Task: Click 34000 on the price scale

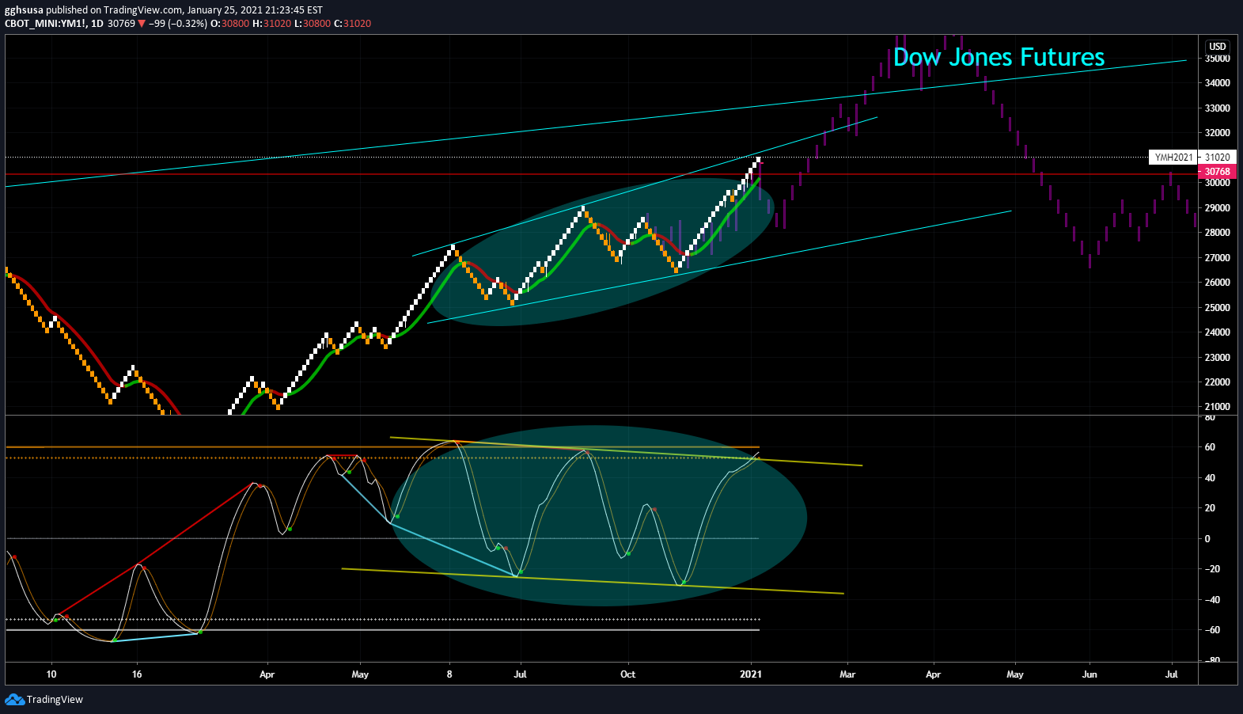Action: click(x=1218, y=83)
